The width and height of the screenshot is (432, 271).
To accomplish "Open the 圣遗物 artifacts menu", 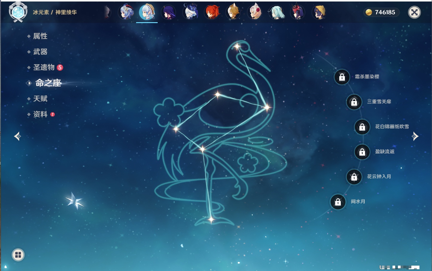I will click(44, 67).
